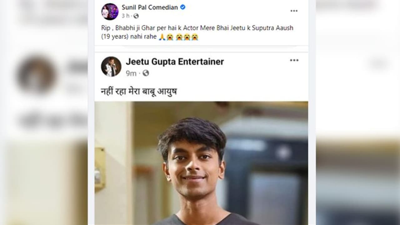
Task: Click the blurred round profile avatar in left background
Action: [36, 74]
